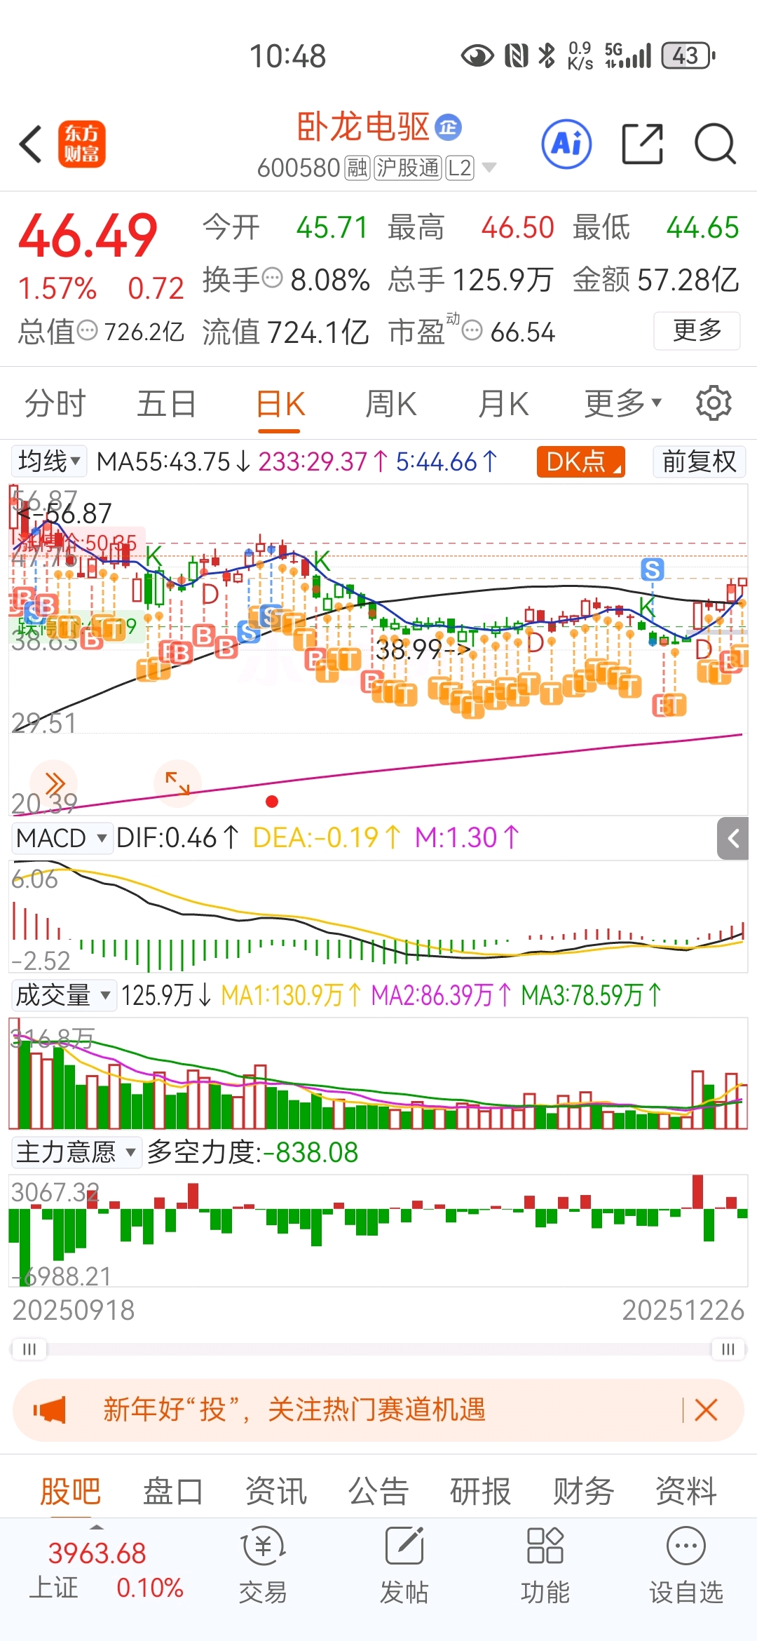Open the 功能 grid icon

coord(545,1546)
